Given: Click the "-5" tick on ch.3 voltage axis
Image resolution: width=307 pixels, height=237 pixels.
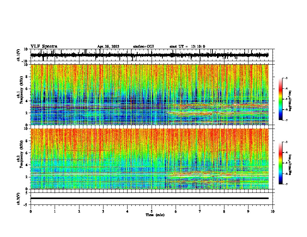Looking at the screenshot, I should [26, 205].
